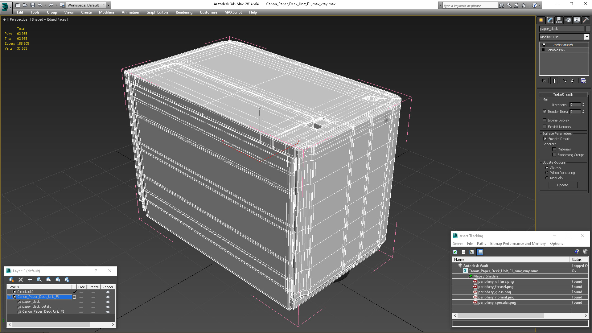Click the object color swatch beside paper_deck
This screenshot has width=592, height=333.
pyautogui.click(x=588, y=29)
